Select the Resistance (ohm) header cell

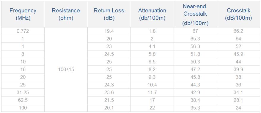(66, 14)
